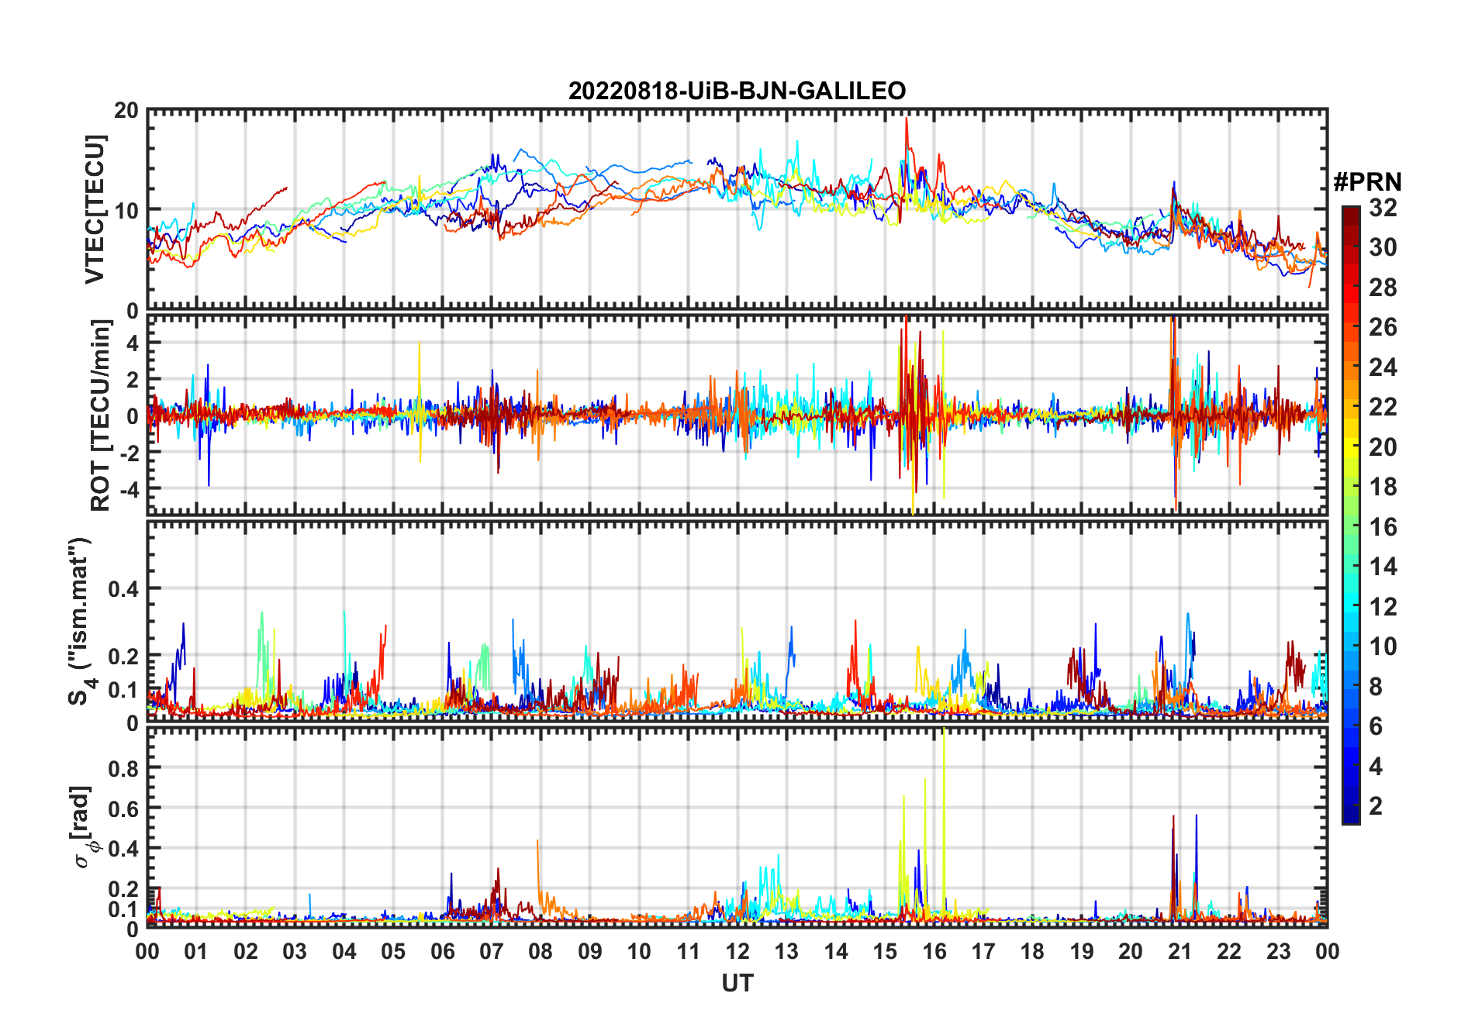
Task: Click the plot title 20220818-UiB-BJN-GALILEO
Action: pos(737,91)
